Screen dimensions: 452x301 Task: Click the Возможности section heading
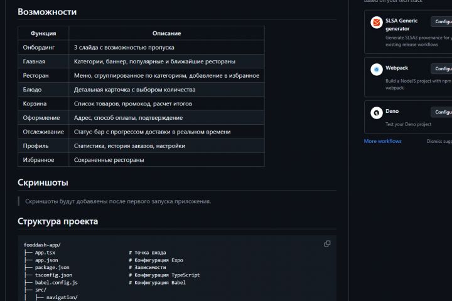(47, 11)
